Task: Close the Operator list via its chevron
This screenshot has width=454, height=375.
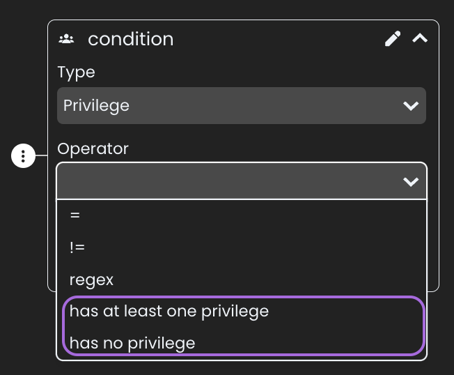Action: [411, 182]
